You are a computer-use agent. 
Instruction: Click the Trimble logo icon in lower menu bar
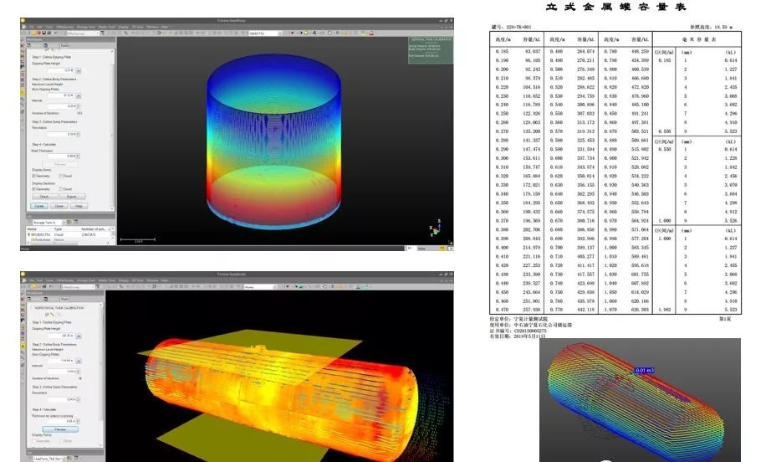pyautogui.click(x=24, y=280)
